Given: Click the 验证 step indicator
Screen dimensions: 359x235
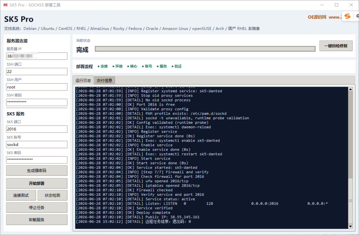Looking at the screenshot, I should 177,66.
